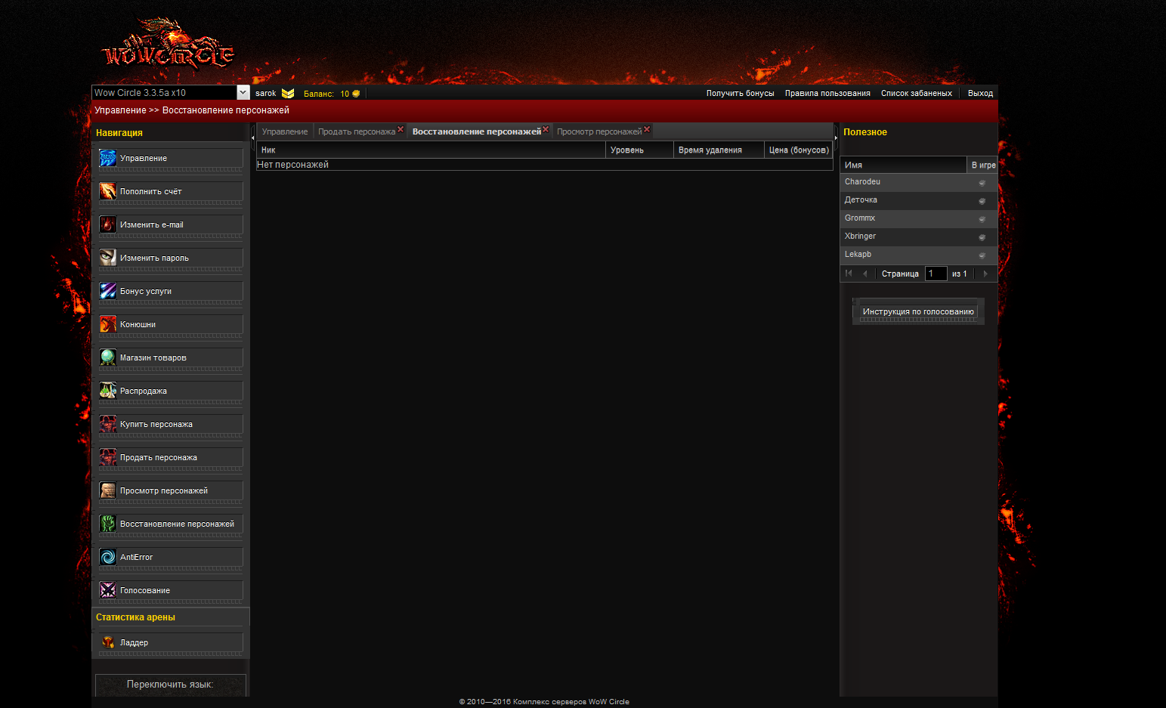
Task: Open the Инструкция по голосованию button
Action: coord(918,311)
